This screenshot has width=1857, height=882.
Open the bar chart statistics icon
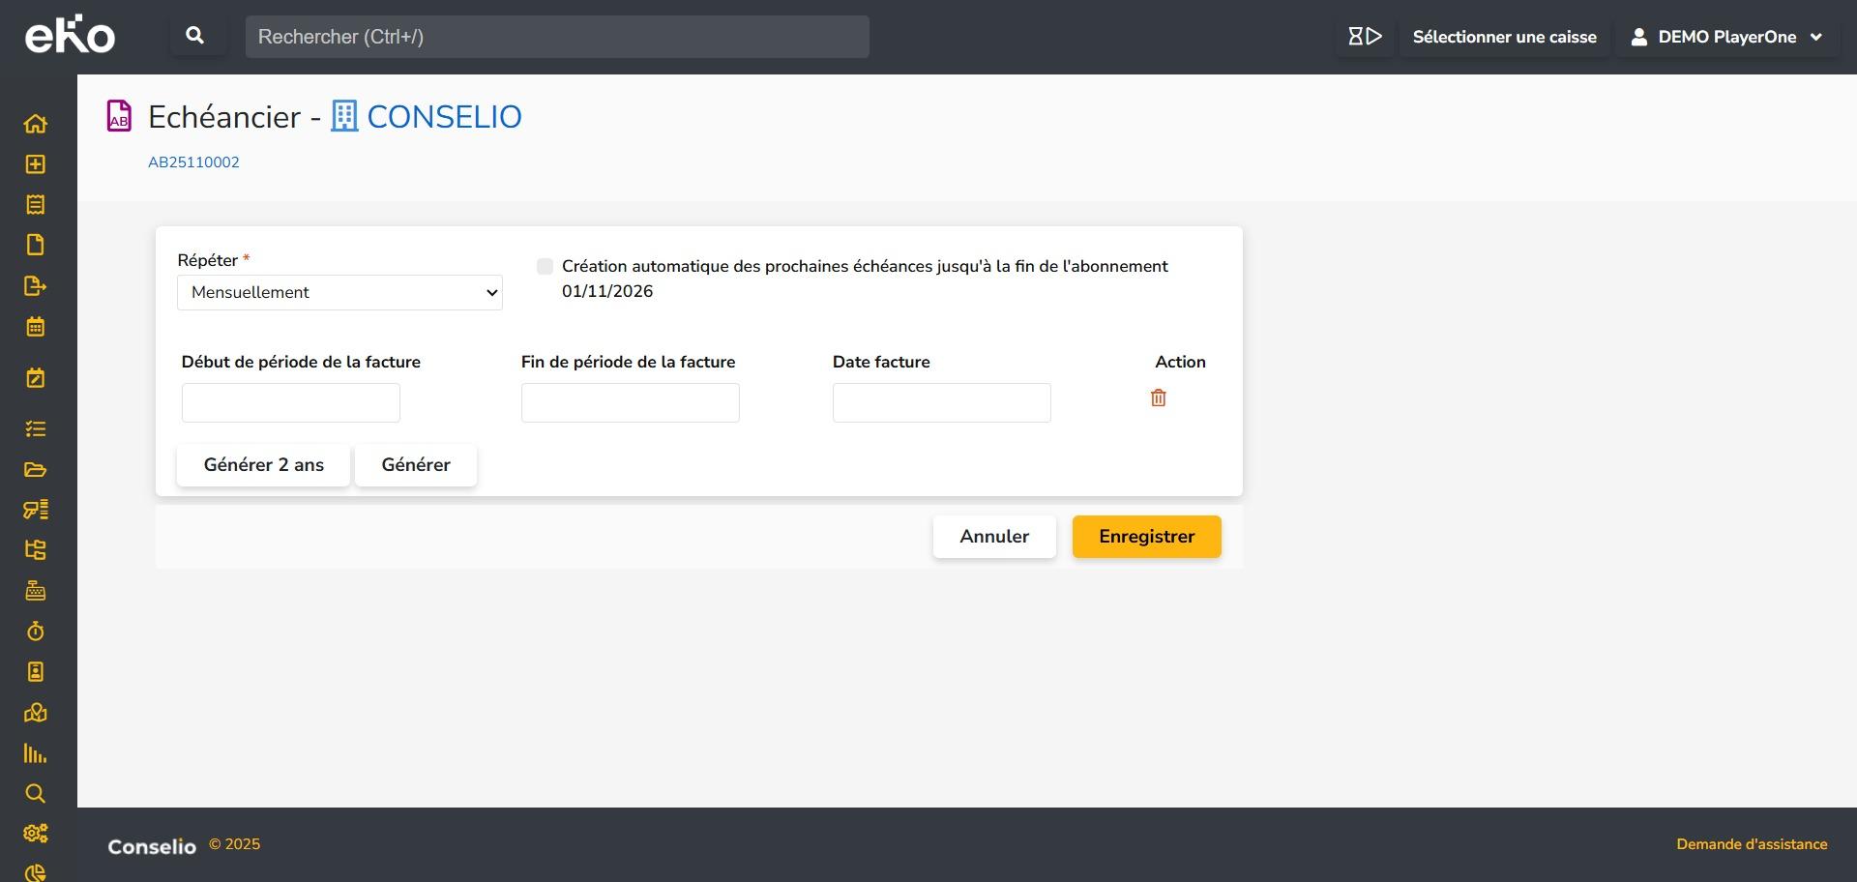[35, 753]
